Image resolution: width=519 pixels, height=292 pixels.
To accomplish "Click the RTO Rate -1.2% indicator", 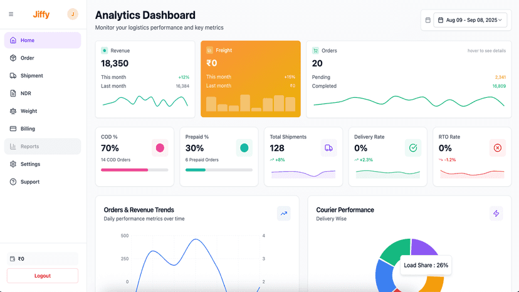I will (447, 160).
